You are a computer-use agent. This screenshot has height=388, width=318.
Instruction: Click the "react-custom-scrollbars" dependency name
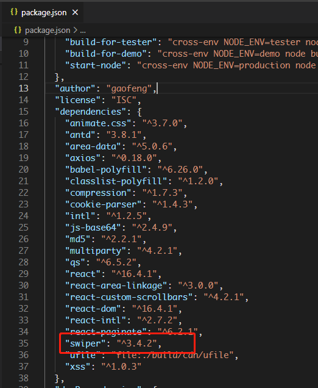click(x=129, y=297)
